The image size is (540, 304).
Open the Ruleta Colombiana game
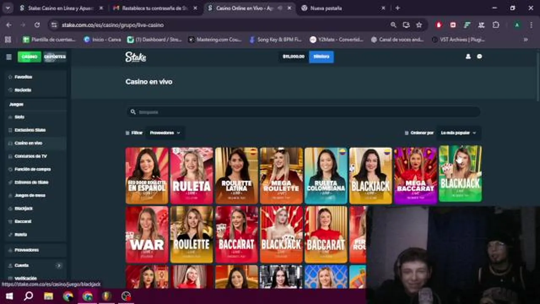326,176
